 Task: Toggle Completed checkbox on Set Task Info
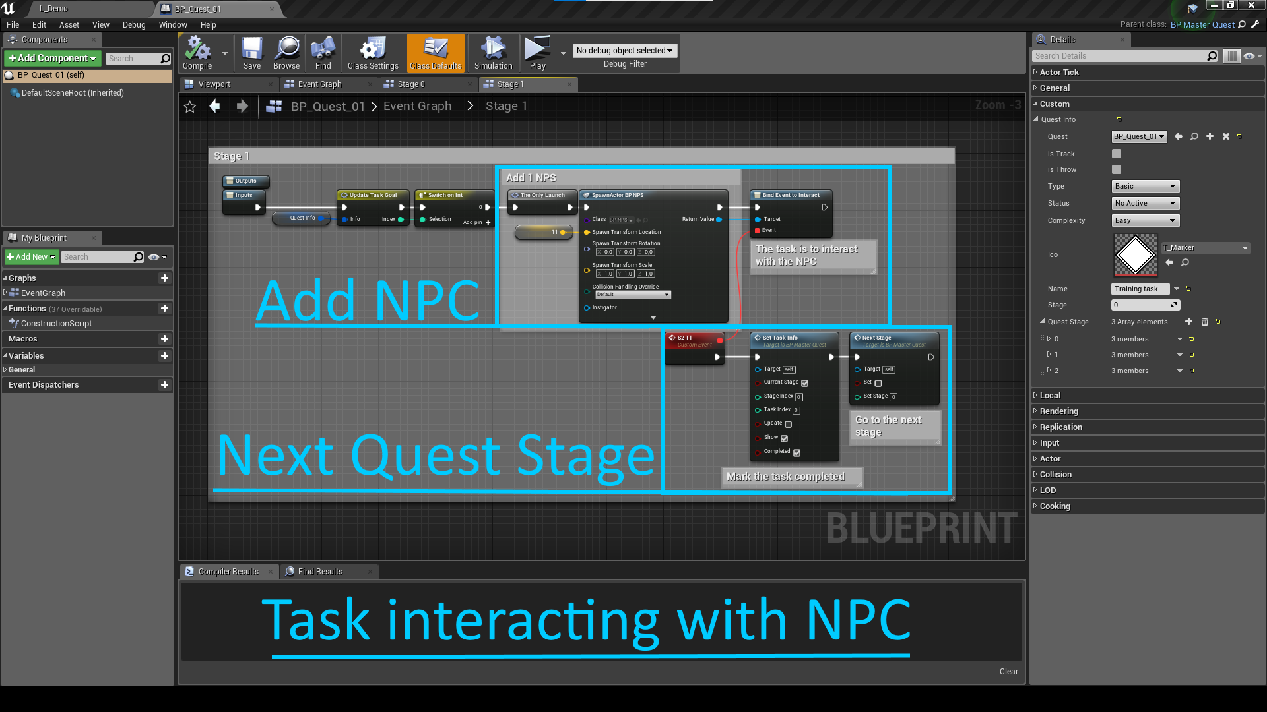click(x=796, y=453)
